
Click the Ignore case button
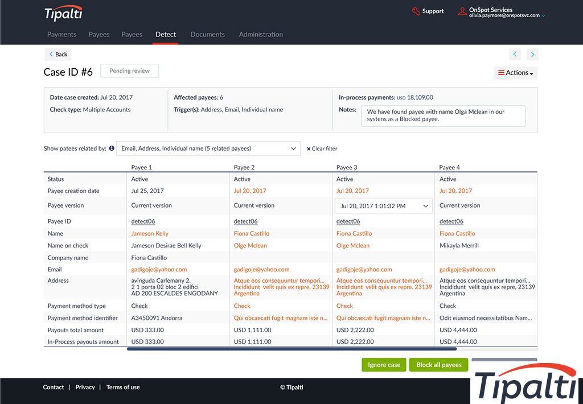point(384,365)
